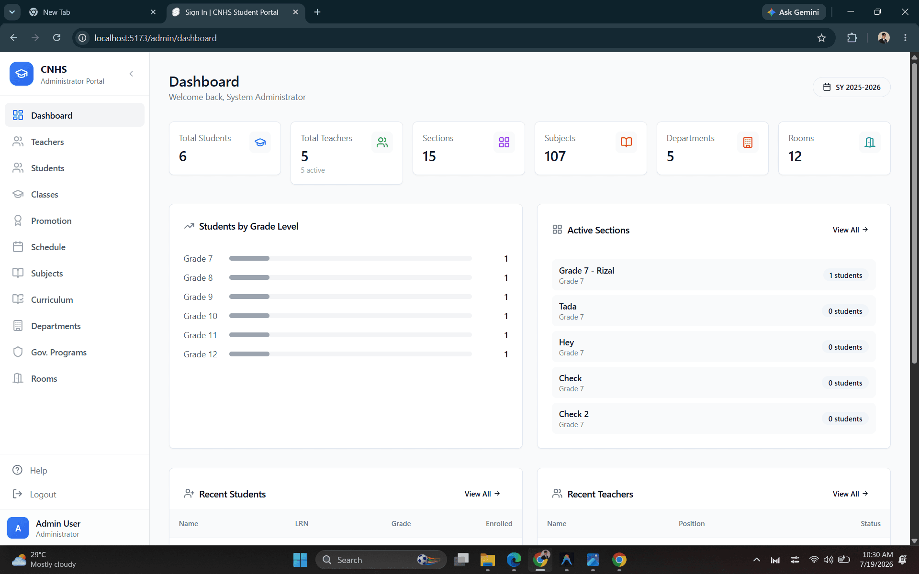Open the Students sidebar page
919x574 pixels.
[75, 168]
